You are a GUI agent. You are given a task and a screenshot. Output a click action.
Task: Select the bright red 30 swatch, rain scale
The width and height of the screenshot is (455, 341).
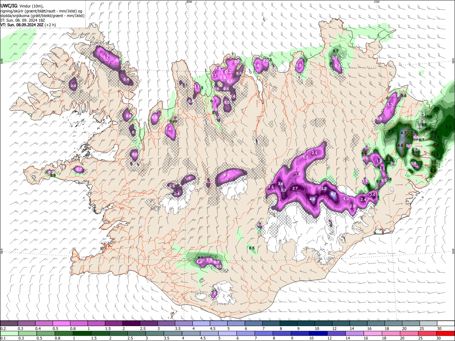pyautogui.click(x=445, y=333)
